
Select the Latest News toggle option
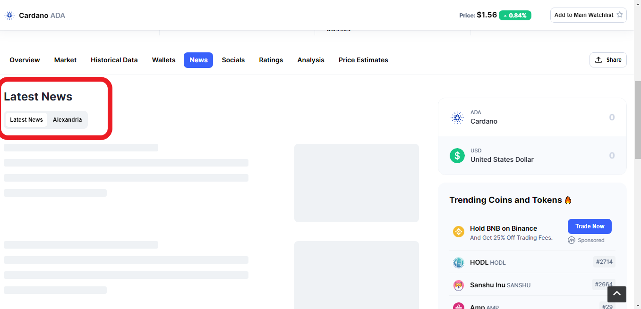tap(26, 120)
